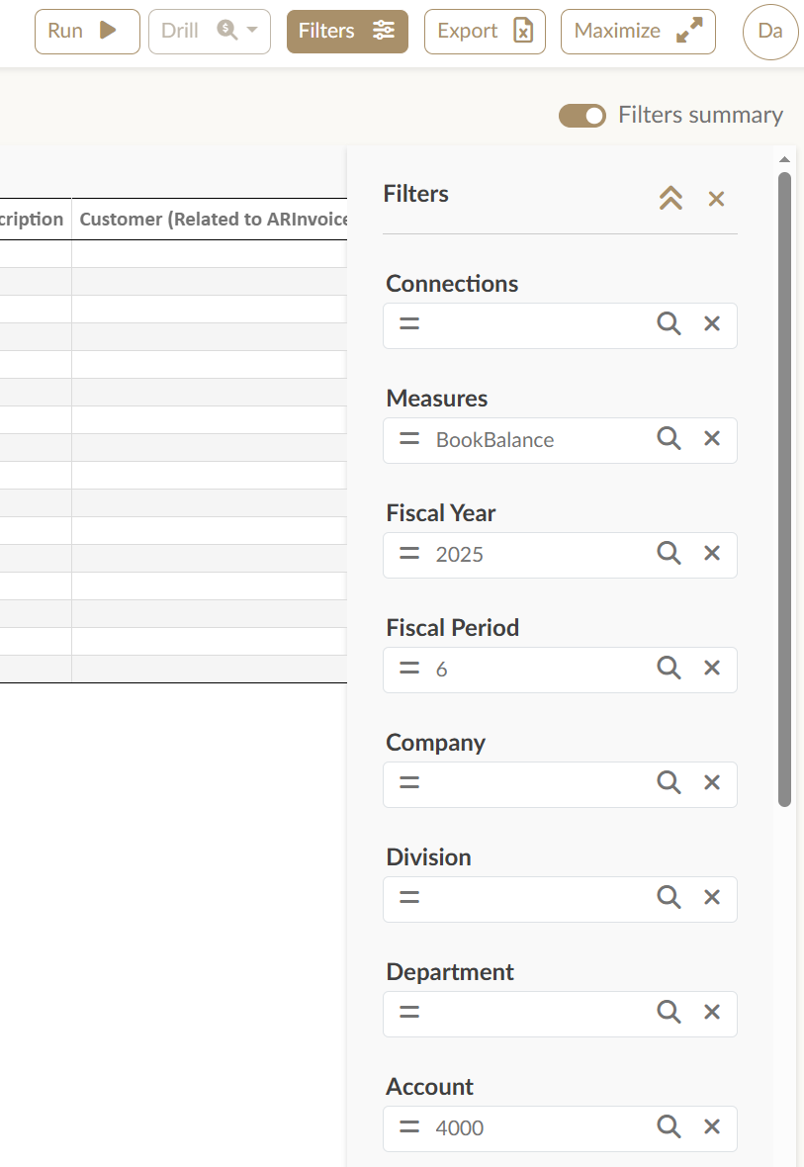Search values for Fiscal Period filter
This screenshot has height=1167, width=804.
click(669, 668)
